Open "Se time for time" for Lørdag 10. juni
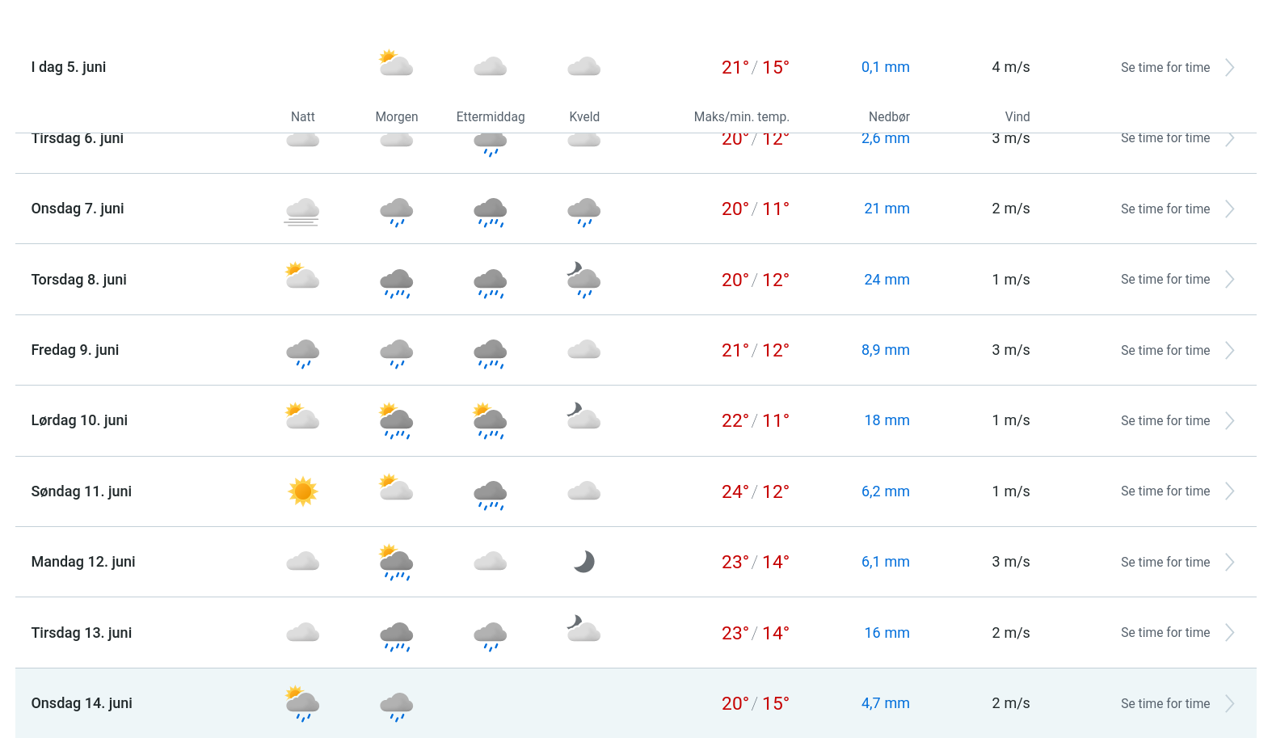Viewport: 1272px width, 738px height. (1165, 421)
